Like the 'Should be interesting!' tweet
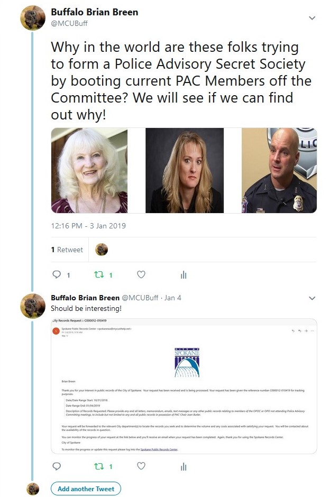This screenshot has width=330, height=497. pos(141,466)
